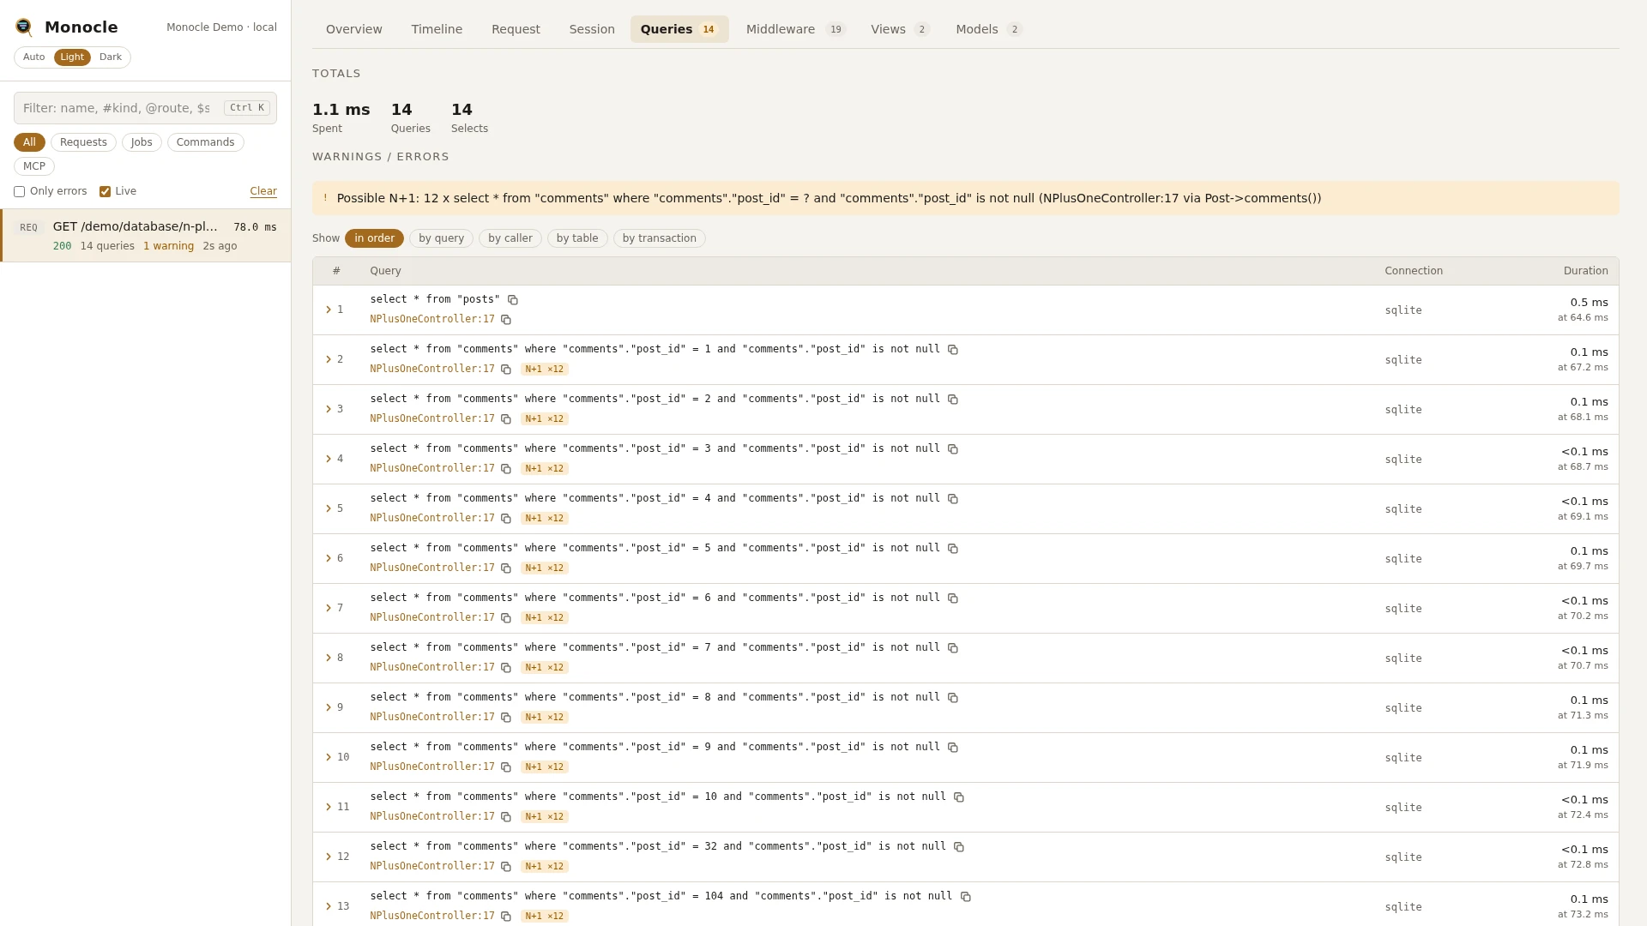Copy SQL of query with post_id = 104

(966, 897)
